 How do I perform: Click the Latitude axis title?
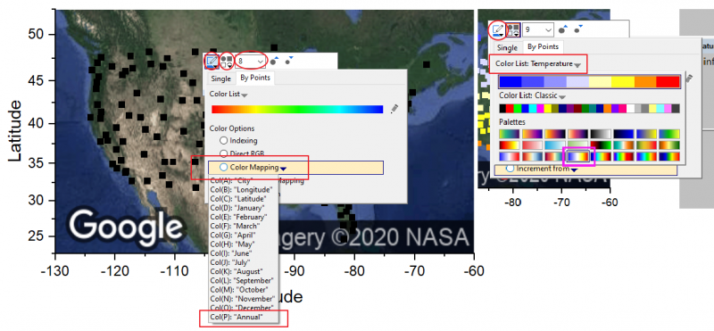pyautogui.click(x=15, y=130)
